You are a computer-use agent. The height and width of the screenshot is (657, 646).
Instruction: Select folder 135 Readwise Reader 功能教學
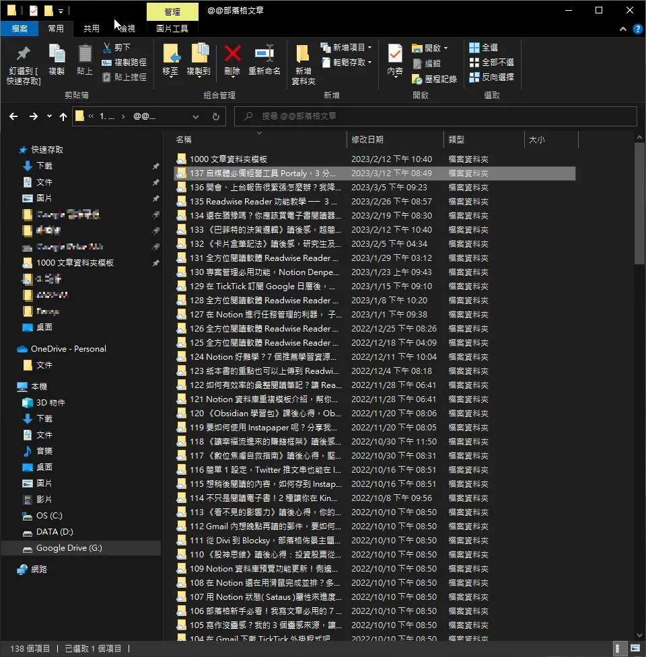375,202
